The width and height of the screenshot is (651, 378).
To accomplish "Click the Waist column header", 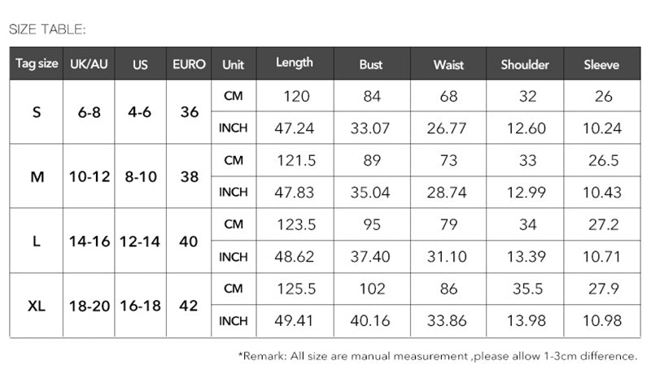I will [448, 64].
